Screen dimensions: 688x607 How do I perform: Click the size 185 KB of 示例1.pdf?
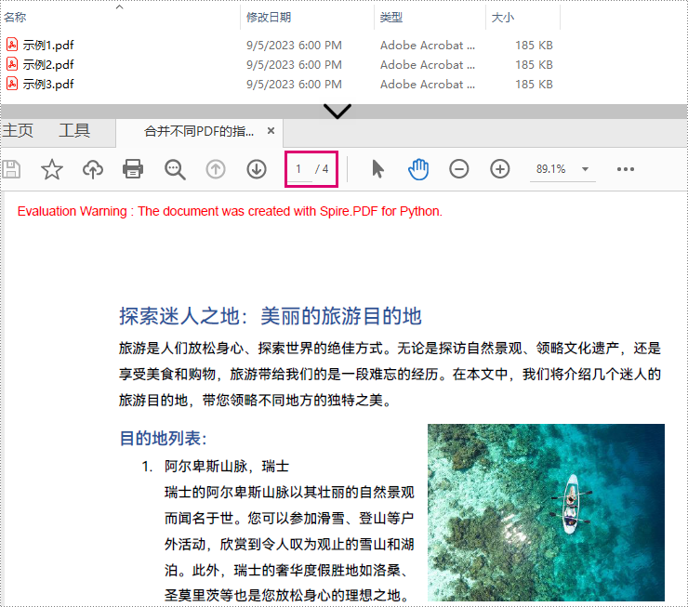(534, 46)
